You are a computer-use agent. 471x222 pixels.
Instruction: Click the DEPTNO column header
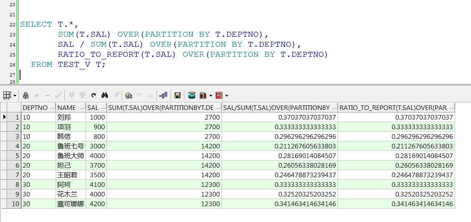(38, 107)
